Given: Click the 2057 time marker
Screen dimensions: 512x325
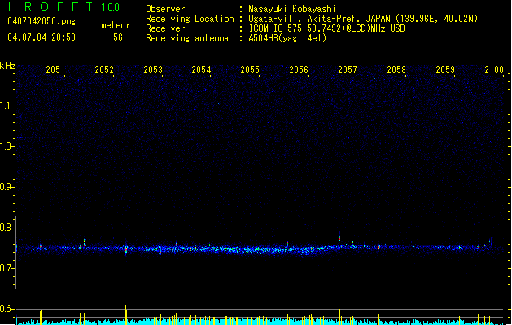Looking at the screenshot, I should [x=348, y=70].
